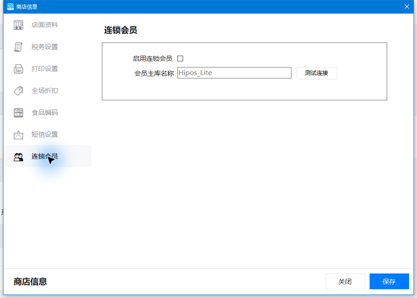
Task: Click the 关闭 button
Action: pos(345,281)
